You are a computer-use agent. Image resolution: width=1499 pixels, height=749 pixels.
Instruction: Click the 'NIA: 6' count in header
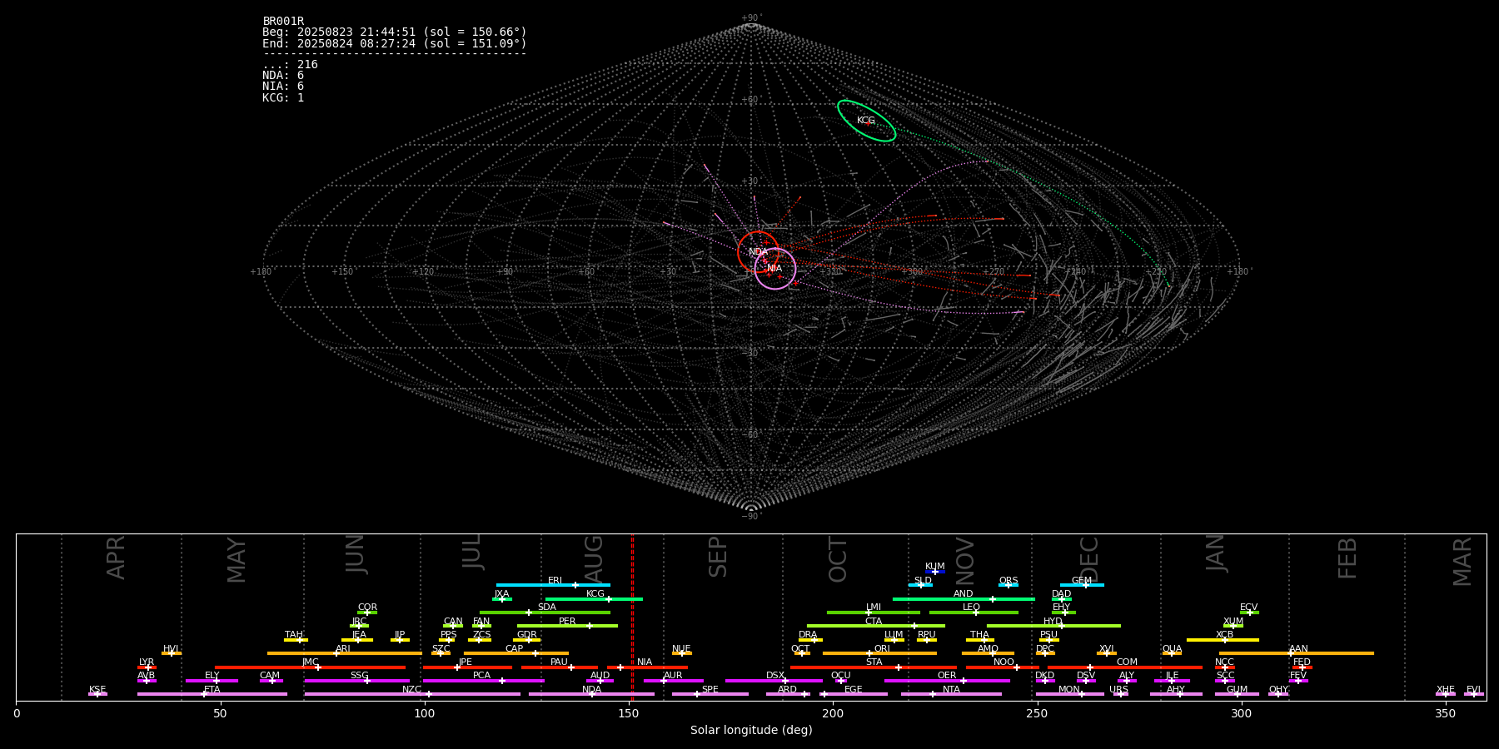tap(283, 87)
